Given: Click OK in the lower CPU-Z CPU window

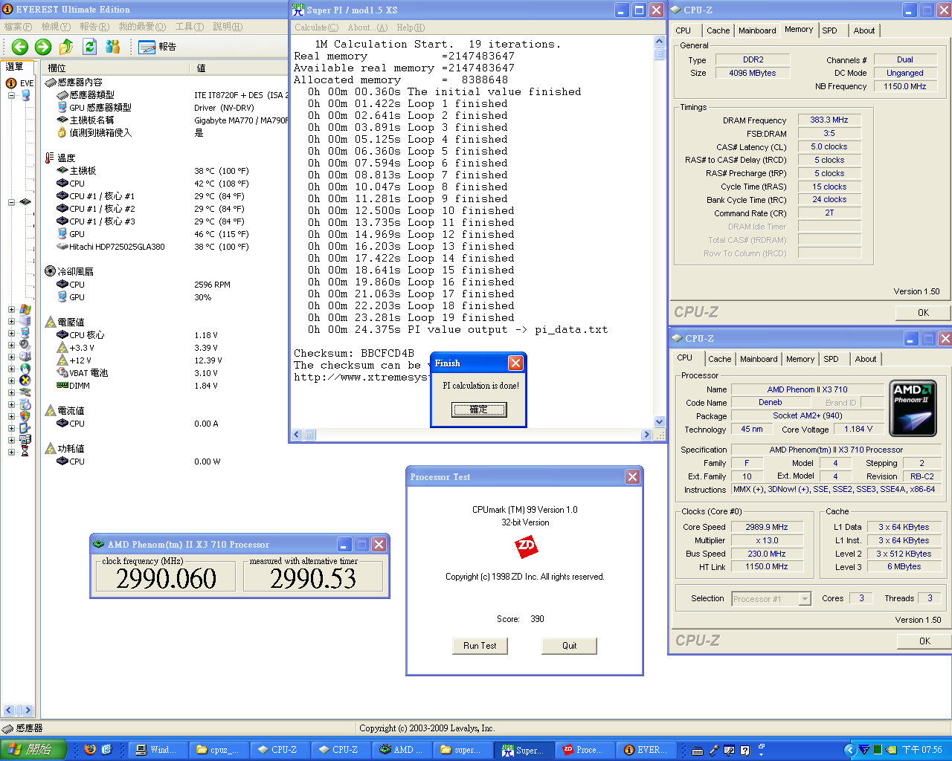Looking at the screenshot, I should [x=924, y=641].
